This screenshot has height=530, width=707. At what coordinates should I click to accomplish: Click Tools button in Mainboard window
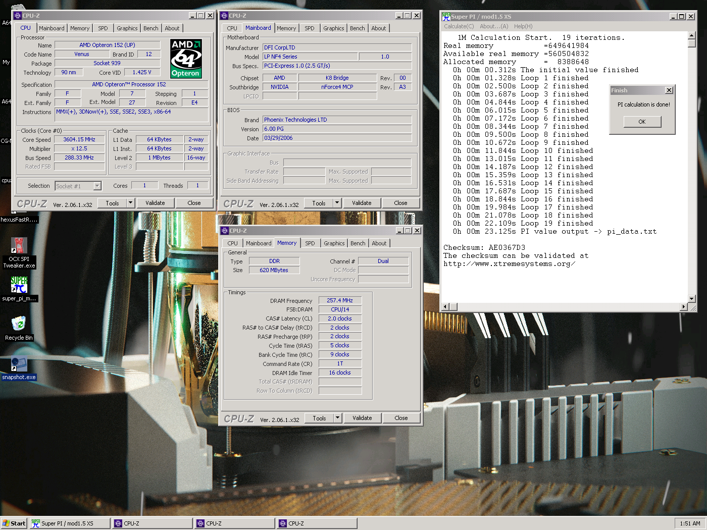(x=319, y=203)
